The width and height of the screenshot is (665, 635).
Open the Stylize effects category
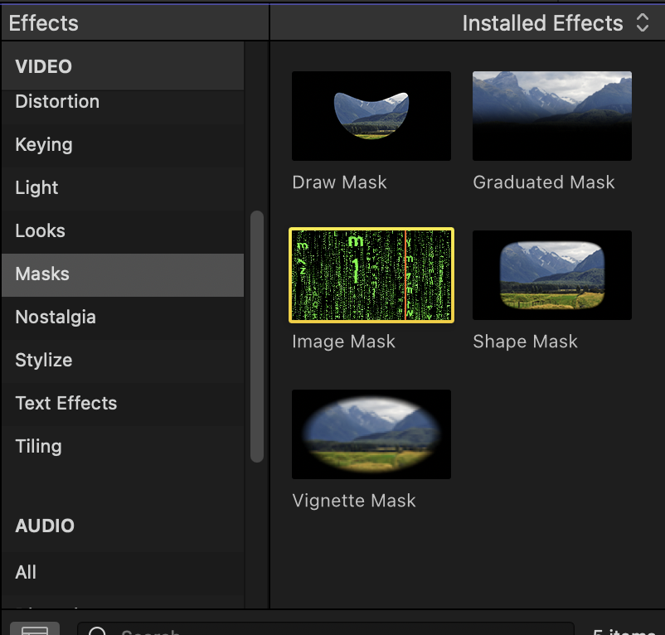click(x=42, y=360)
